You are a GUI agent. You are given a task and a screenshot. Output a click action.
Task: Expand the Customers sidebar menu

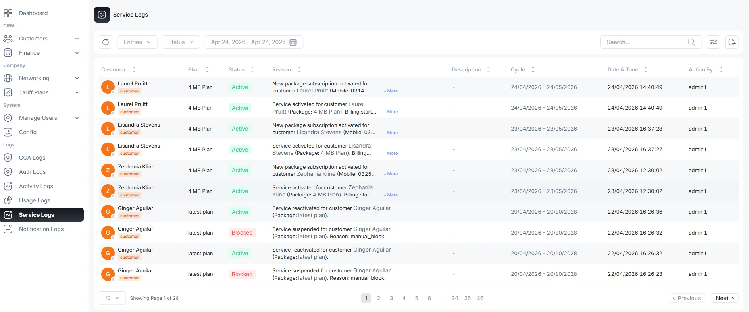tap(77, 39)
